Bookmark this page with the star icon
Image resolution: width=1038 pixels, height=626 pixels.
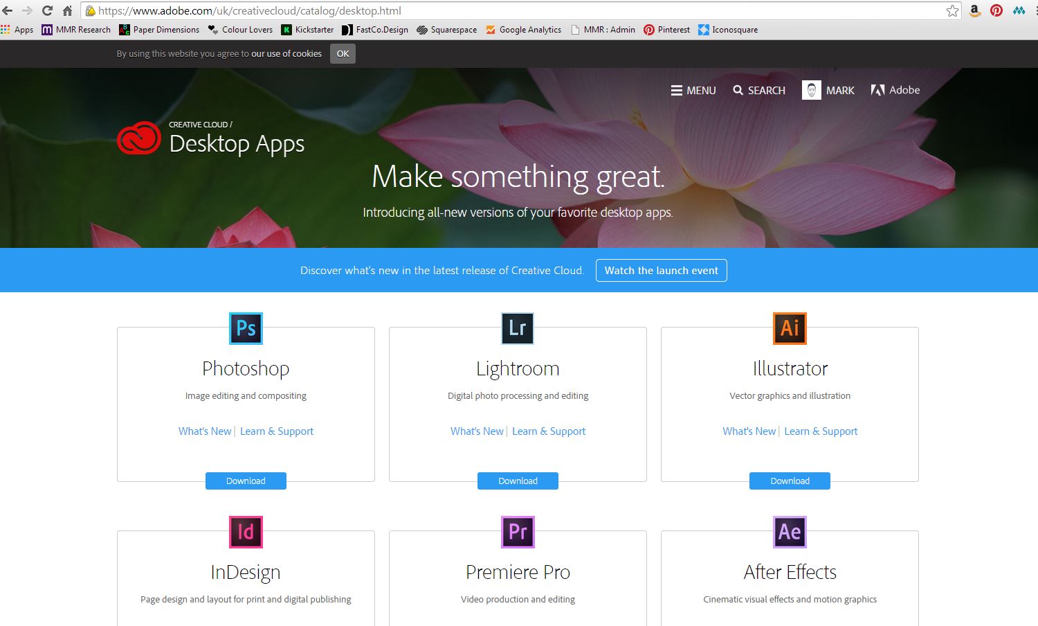953,10
